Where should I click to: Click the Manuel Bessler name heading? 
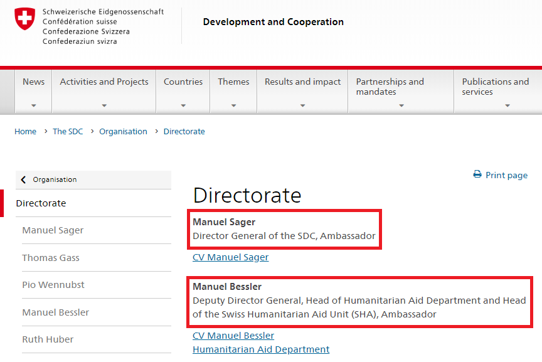click(227, 287)
